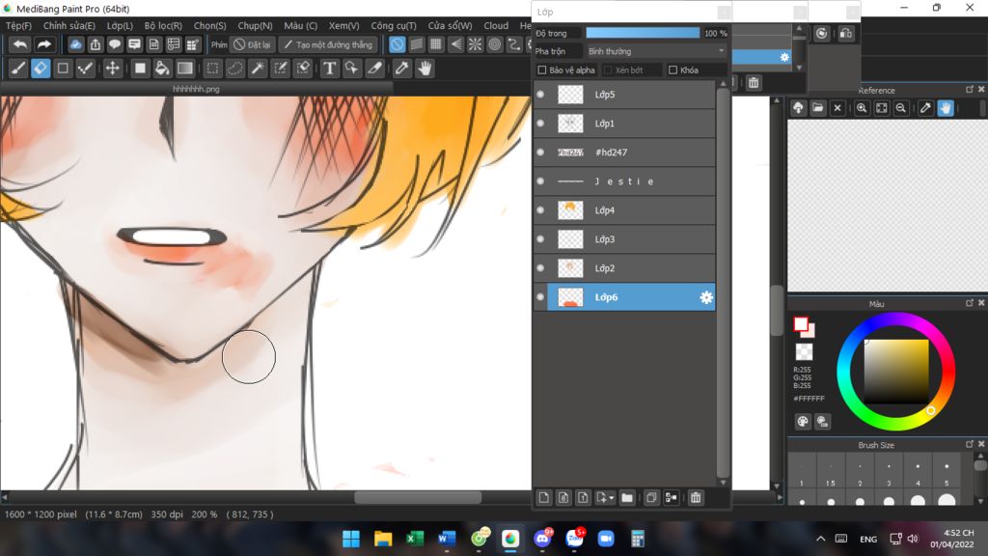The image size is (988, 556).
Task: Open the Chỉnh sửa(E) menu
Action: [69, 26]
